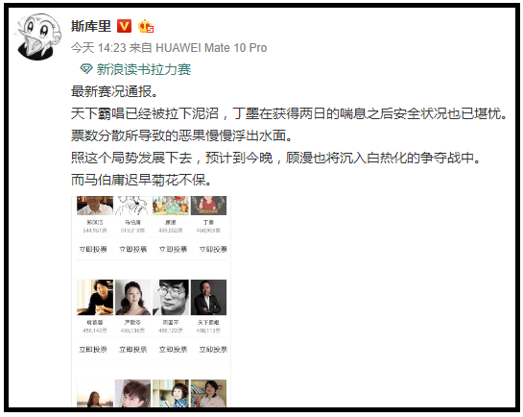The width and height of the screenshot is (523, 417).
Task: Click the HUAWEI Mate 10 Pro source
Action: pyautogui.click(x=211, y=48)
